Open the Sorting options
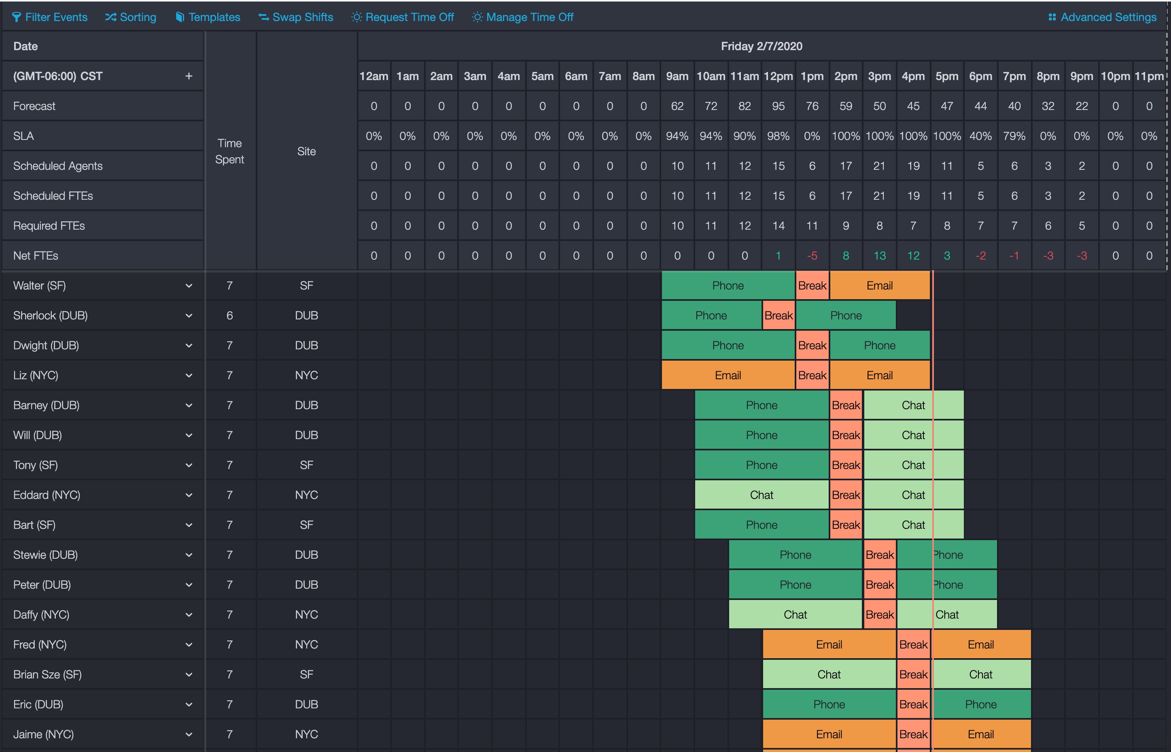 (x=131, y=17)
